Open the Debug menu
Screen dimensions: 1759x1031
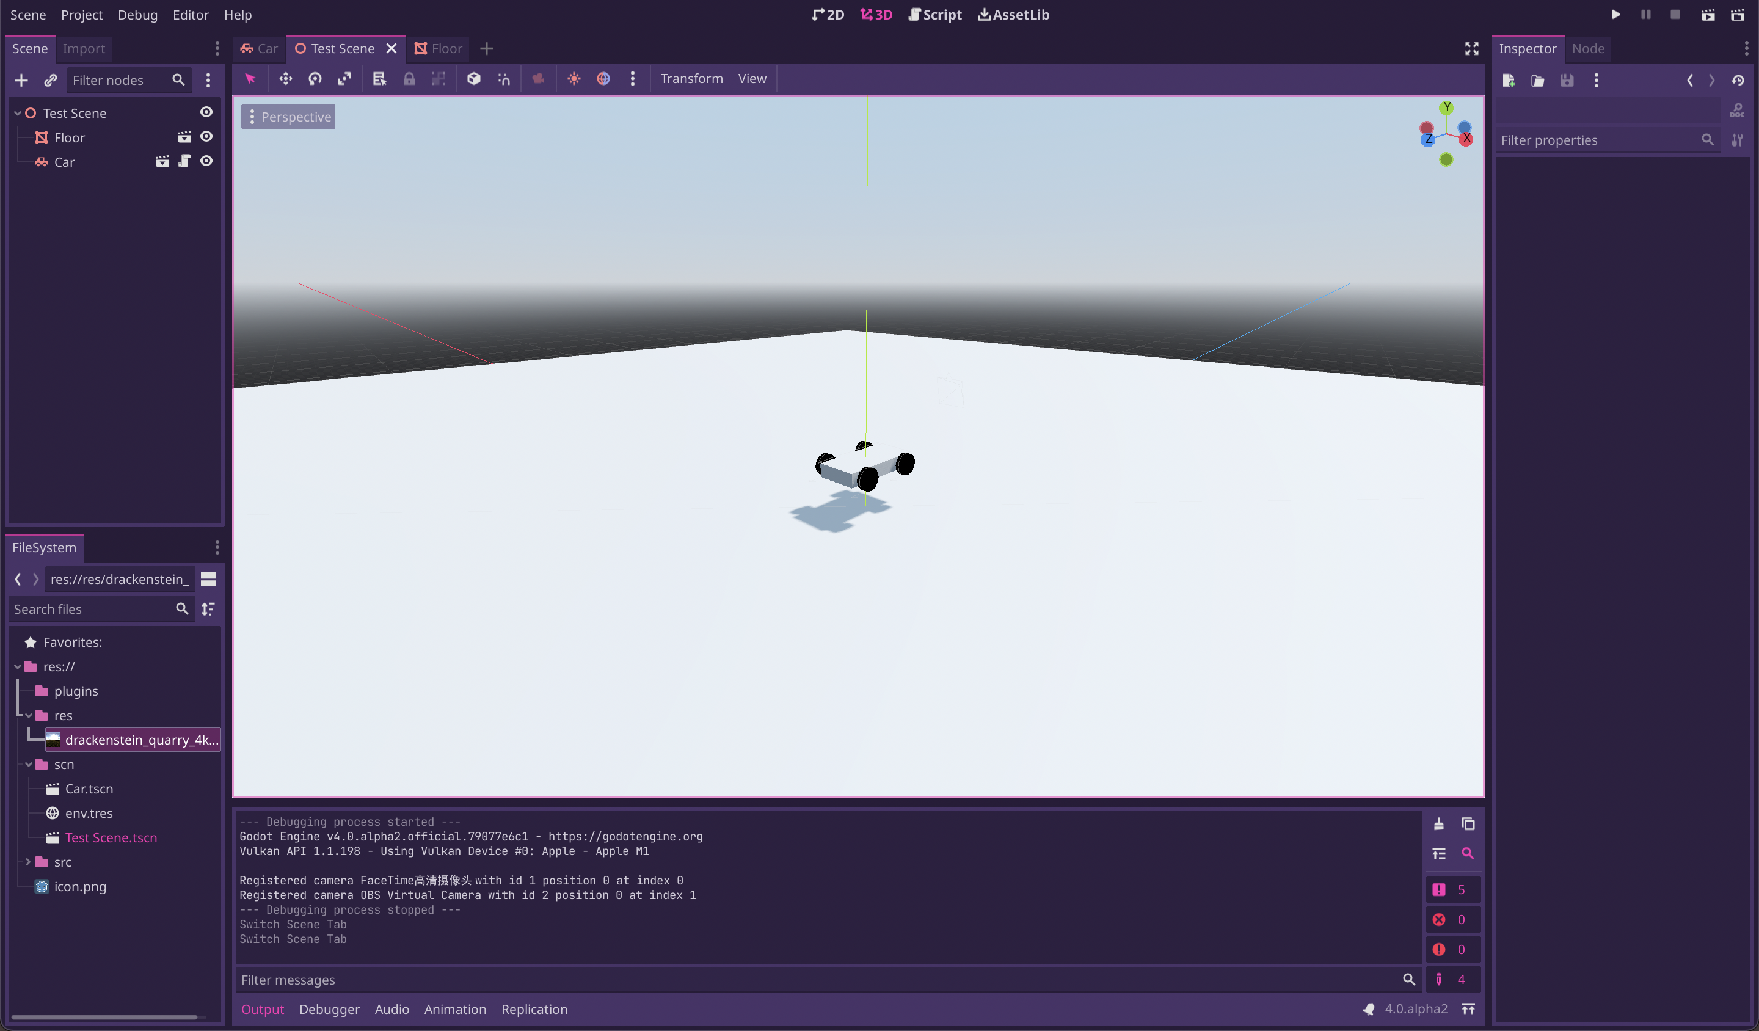pos(137,15)
